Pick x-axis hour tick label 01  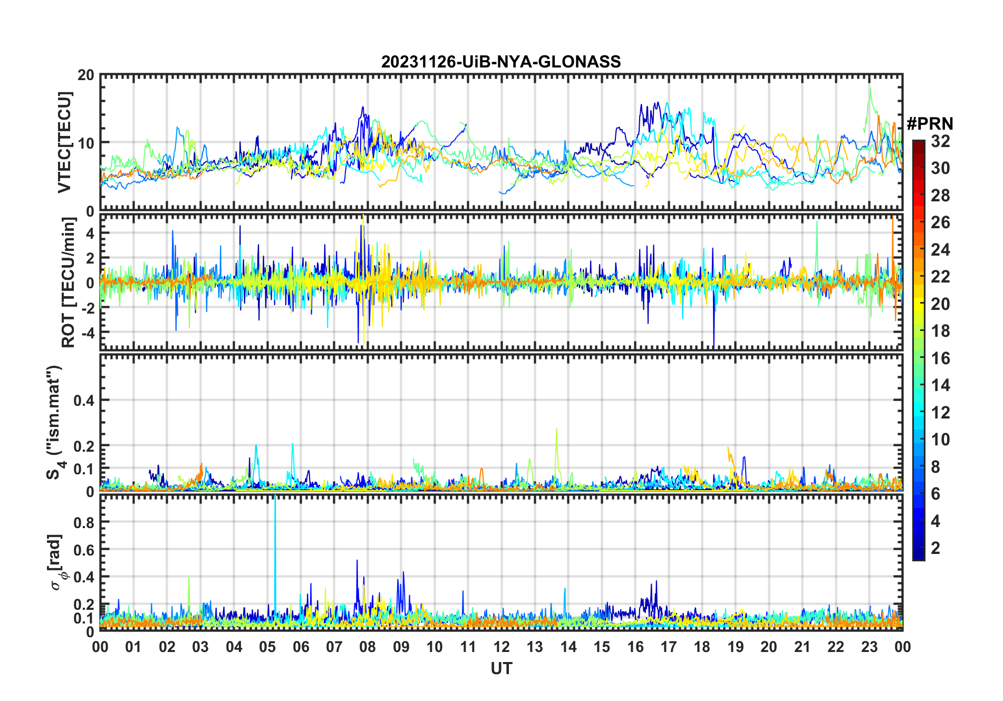[x=133, y=647]
